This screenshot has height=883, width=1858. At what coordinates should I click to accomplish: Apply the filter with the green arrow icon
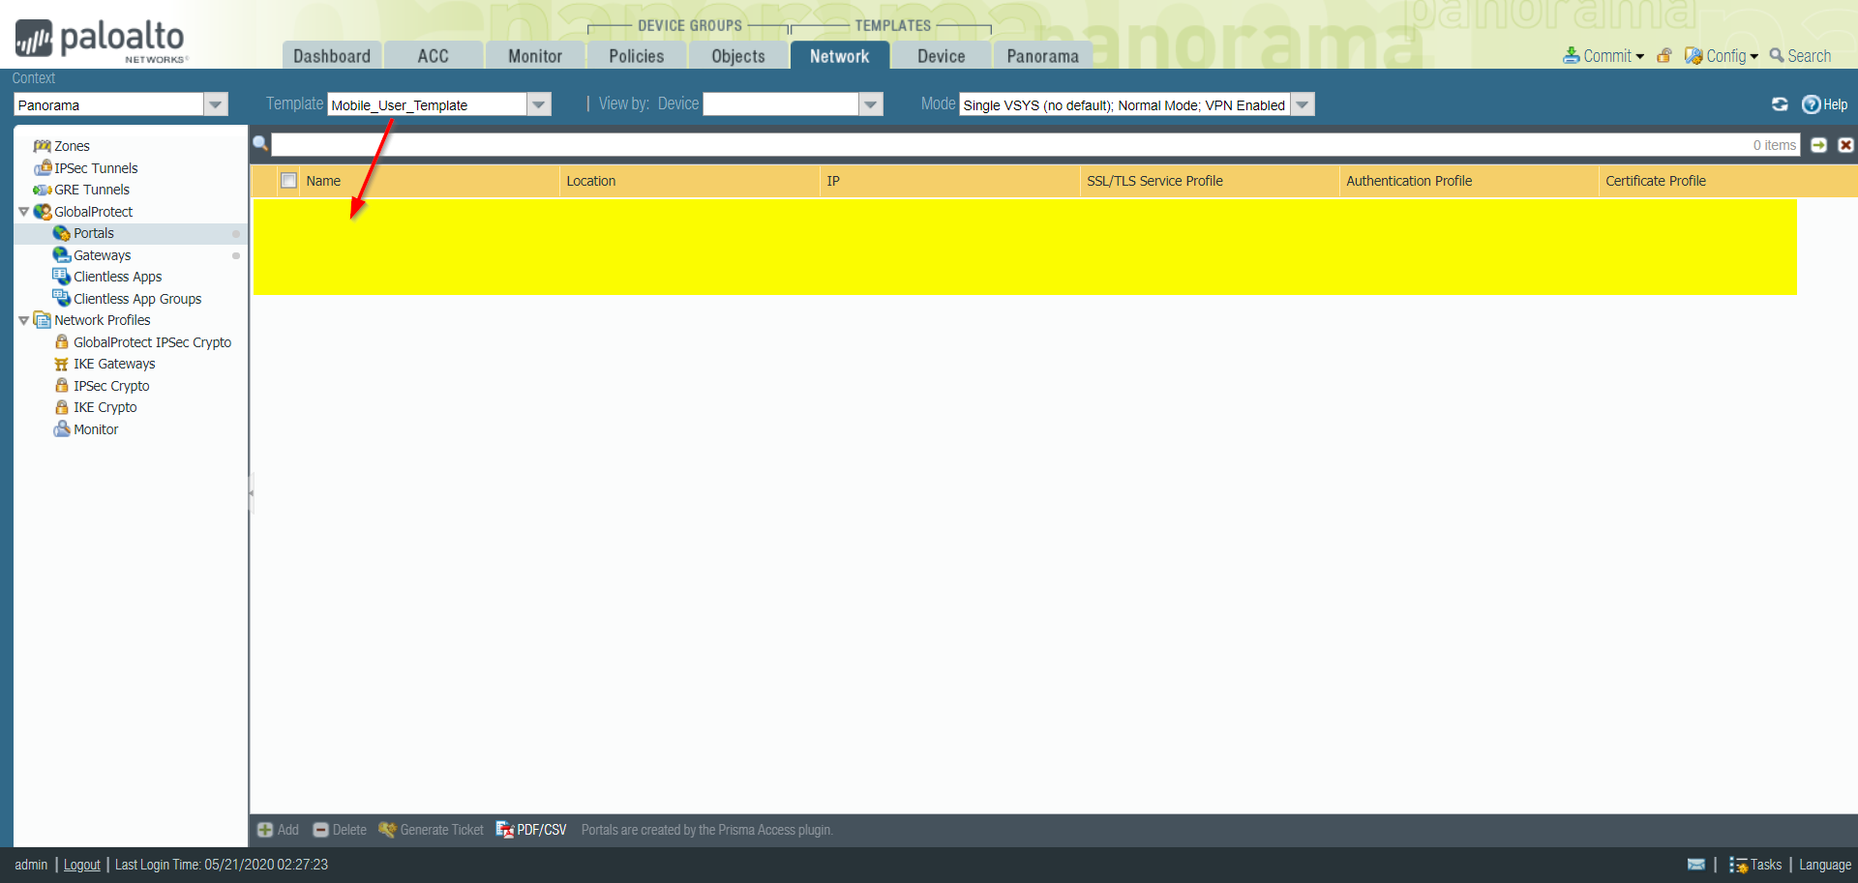pos(1819,145)
